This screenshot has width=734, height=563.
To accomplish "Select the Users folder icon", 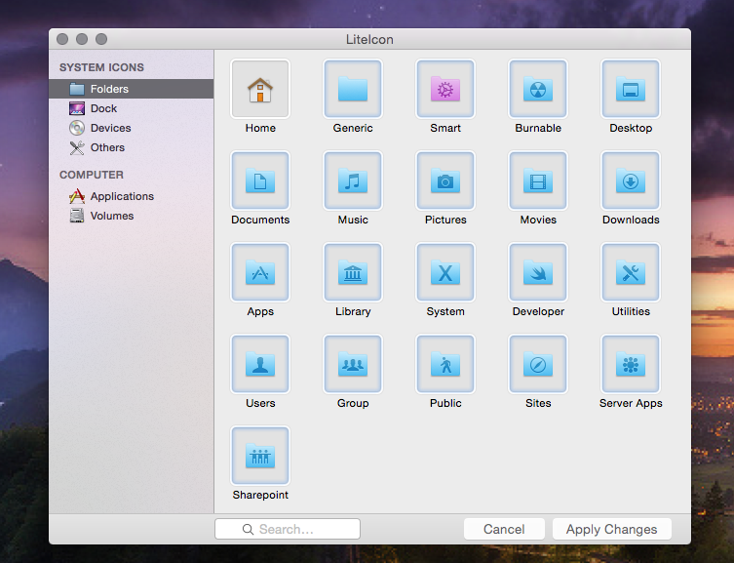I will tap(260, 364).
